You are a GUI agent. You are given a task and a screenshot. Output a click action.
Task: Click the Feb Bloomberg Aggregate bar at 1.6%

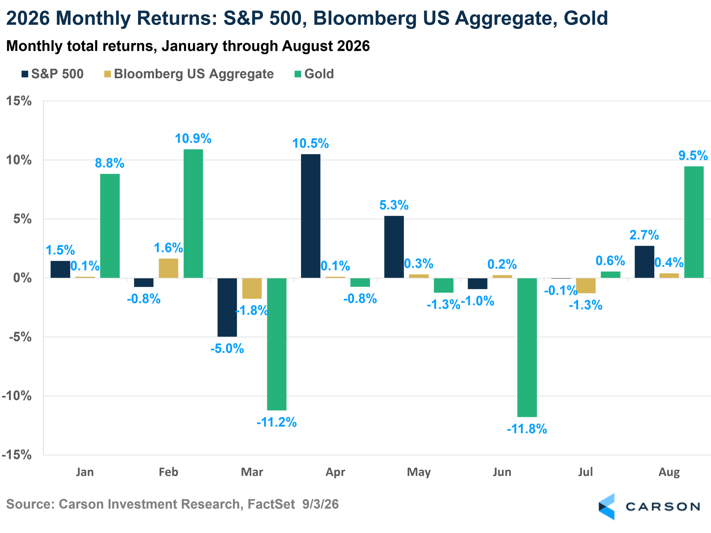click(x=168, y=268)
